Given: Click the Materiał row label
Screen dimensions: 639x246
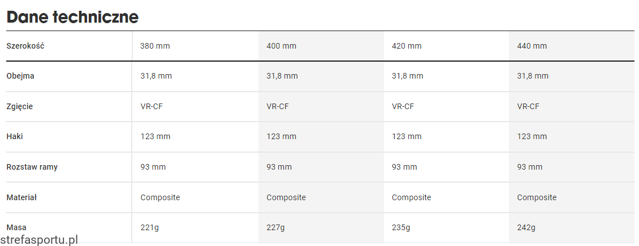Looking at the screenshot, I should click(21, 197).
